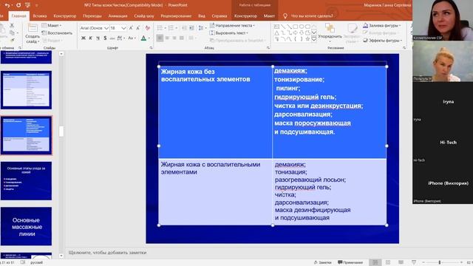Viewport: 473px width, 266px height.
Task: Adjust the zoom slider handle
Action: [440, 262]
